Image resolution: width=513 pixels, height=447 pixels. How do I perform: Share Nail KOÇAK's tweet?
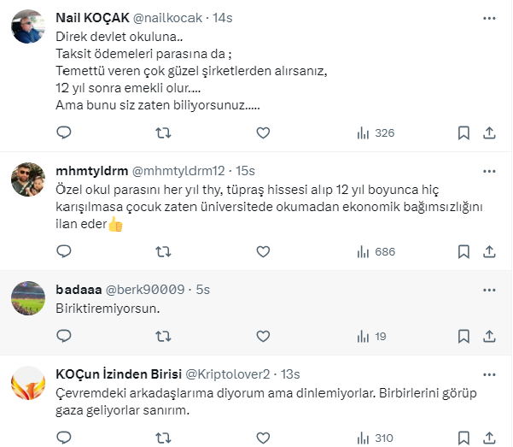(x=489, y=132)
